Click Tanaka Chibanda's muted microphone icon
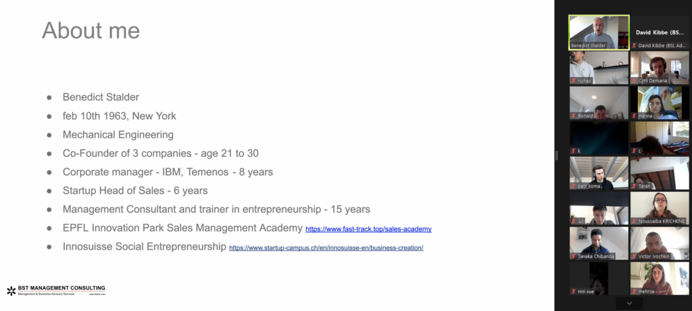This screenshot has width=692, height=311. point(573,256)
